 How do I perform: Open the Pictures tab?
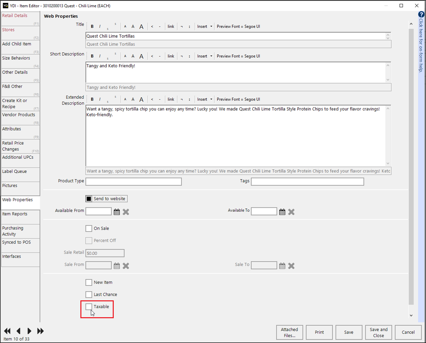20,189
